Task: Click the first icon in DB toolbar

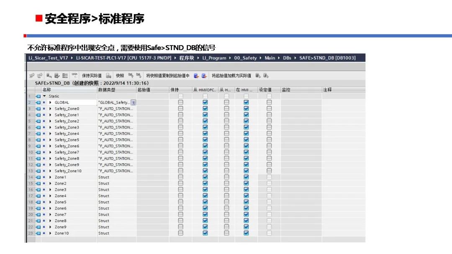Action: (32, 76)
